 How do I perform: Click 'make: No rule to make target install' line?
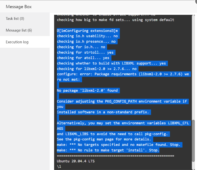108,150
